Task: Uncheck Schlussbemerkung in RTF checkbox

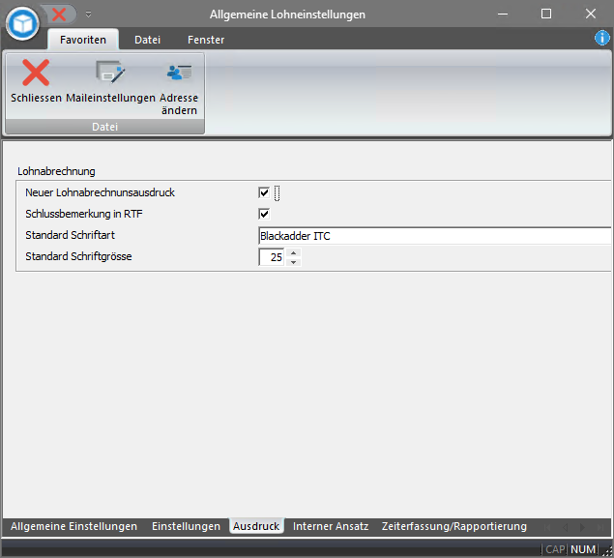Action: (264, 214)
